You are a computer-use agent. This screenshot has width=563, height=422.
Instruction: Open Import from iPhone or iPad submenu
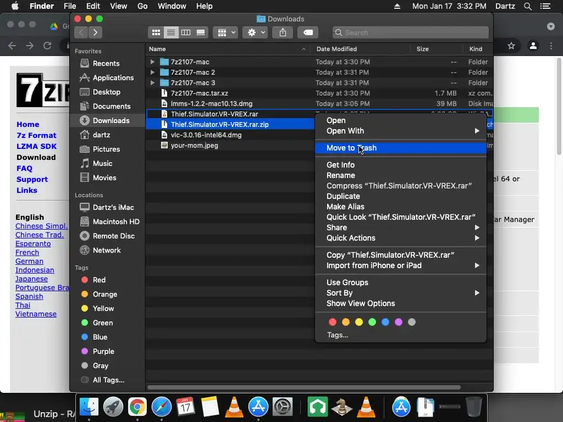click(401, 265)
